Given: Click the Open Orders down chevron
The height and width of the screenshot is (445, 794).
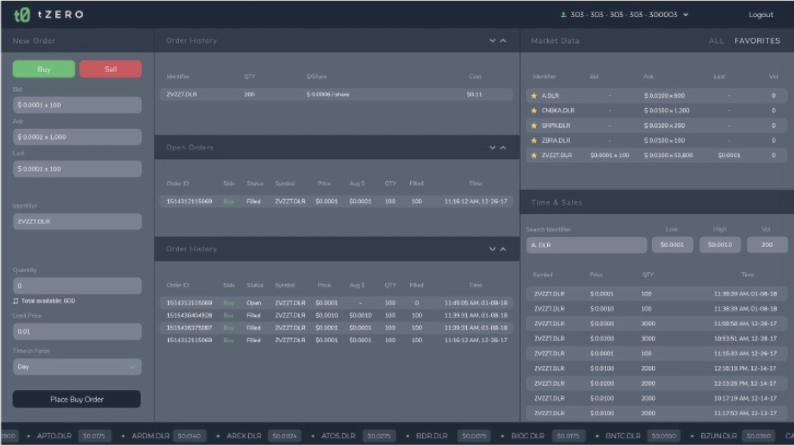Looking at the screenshot, I should (x=492, y=148).
